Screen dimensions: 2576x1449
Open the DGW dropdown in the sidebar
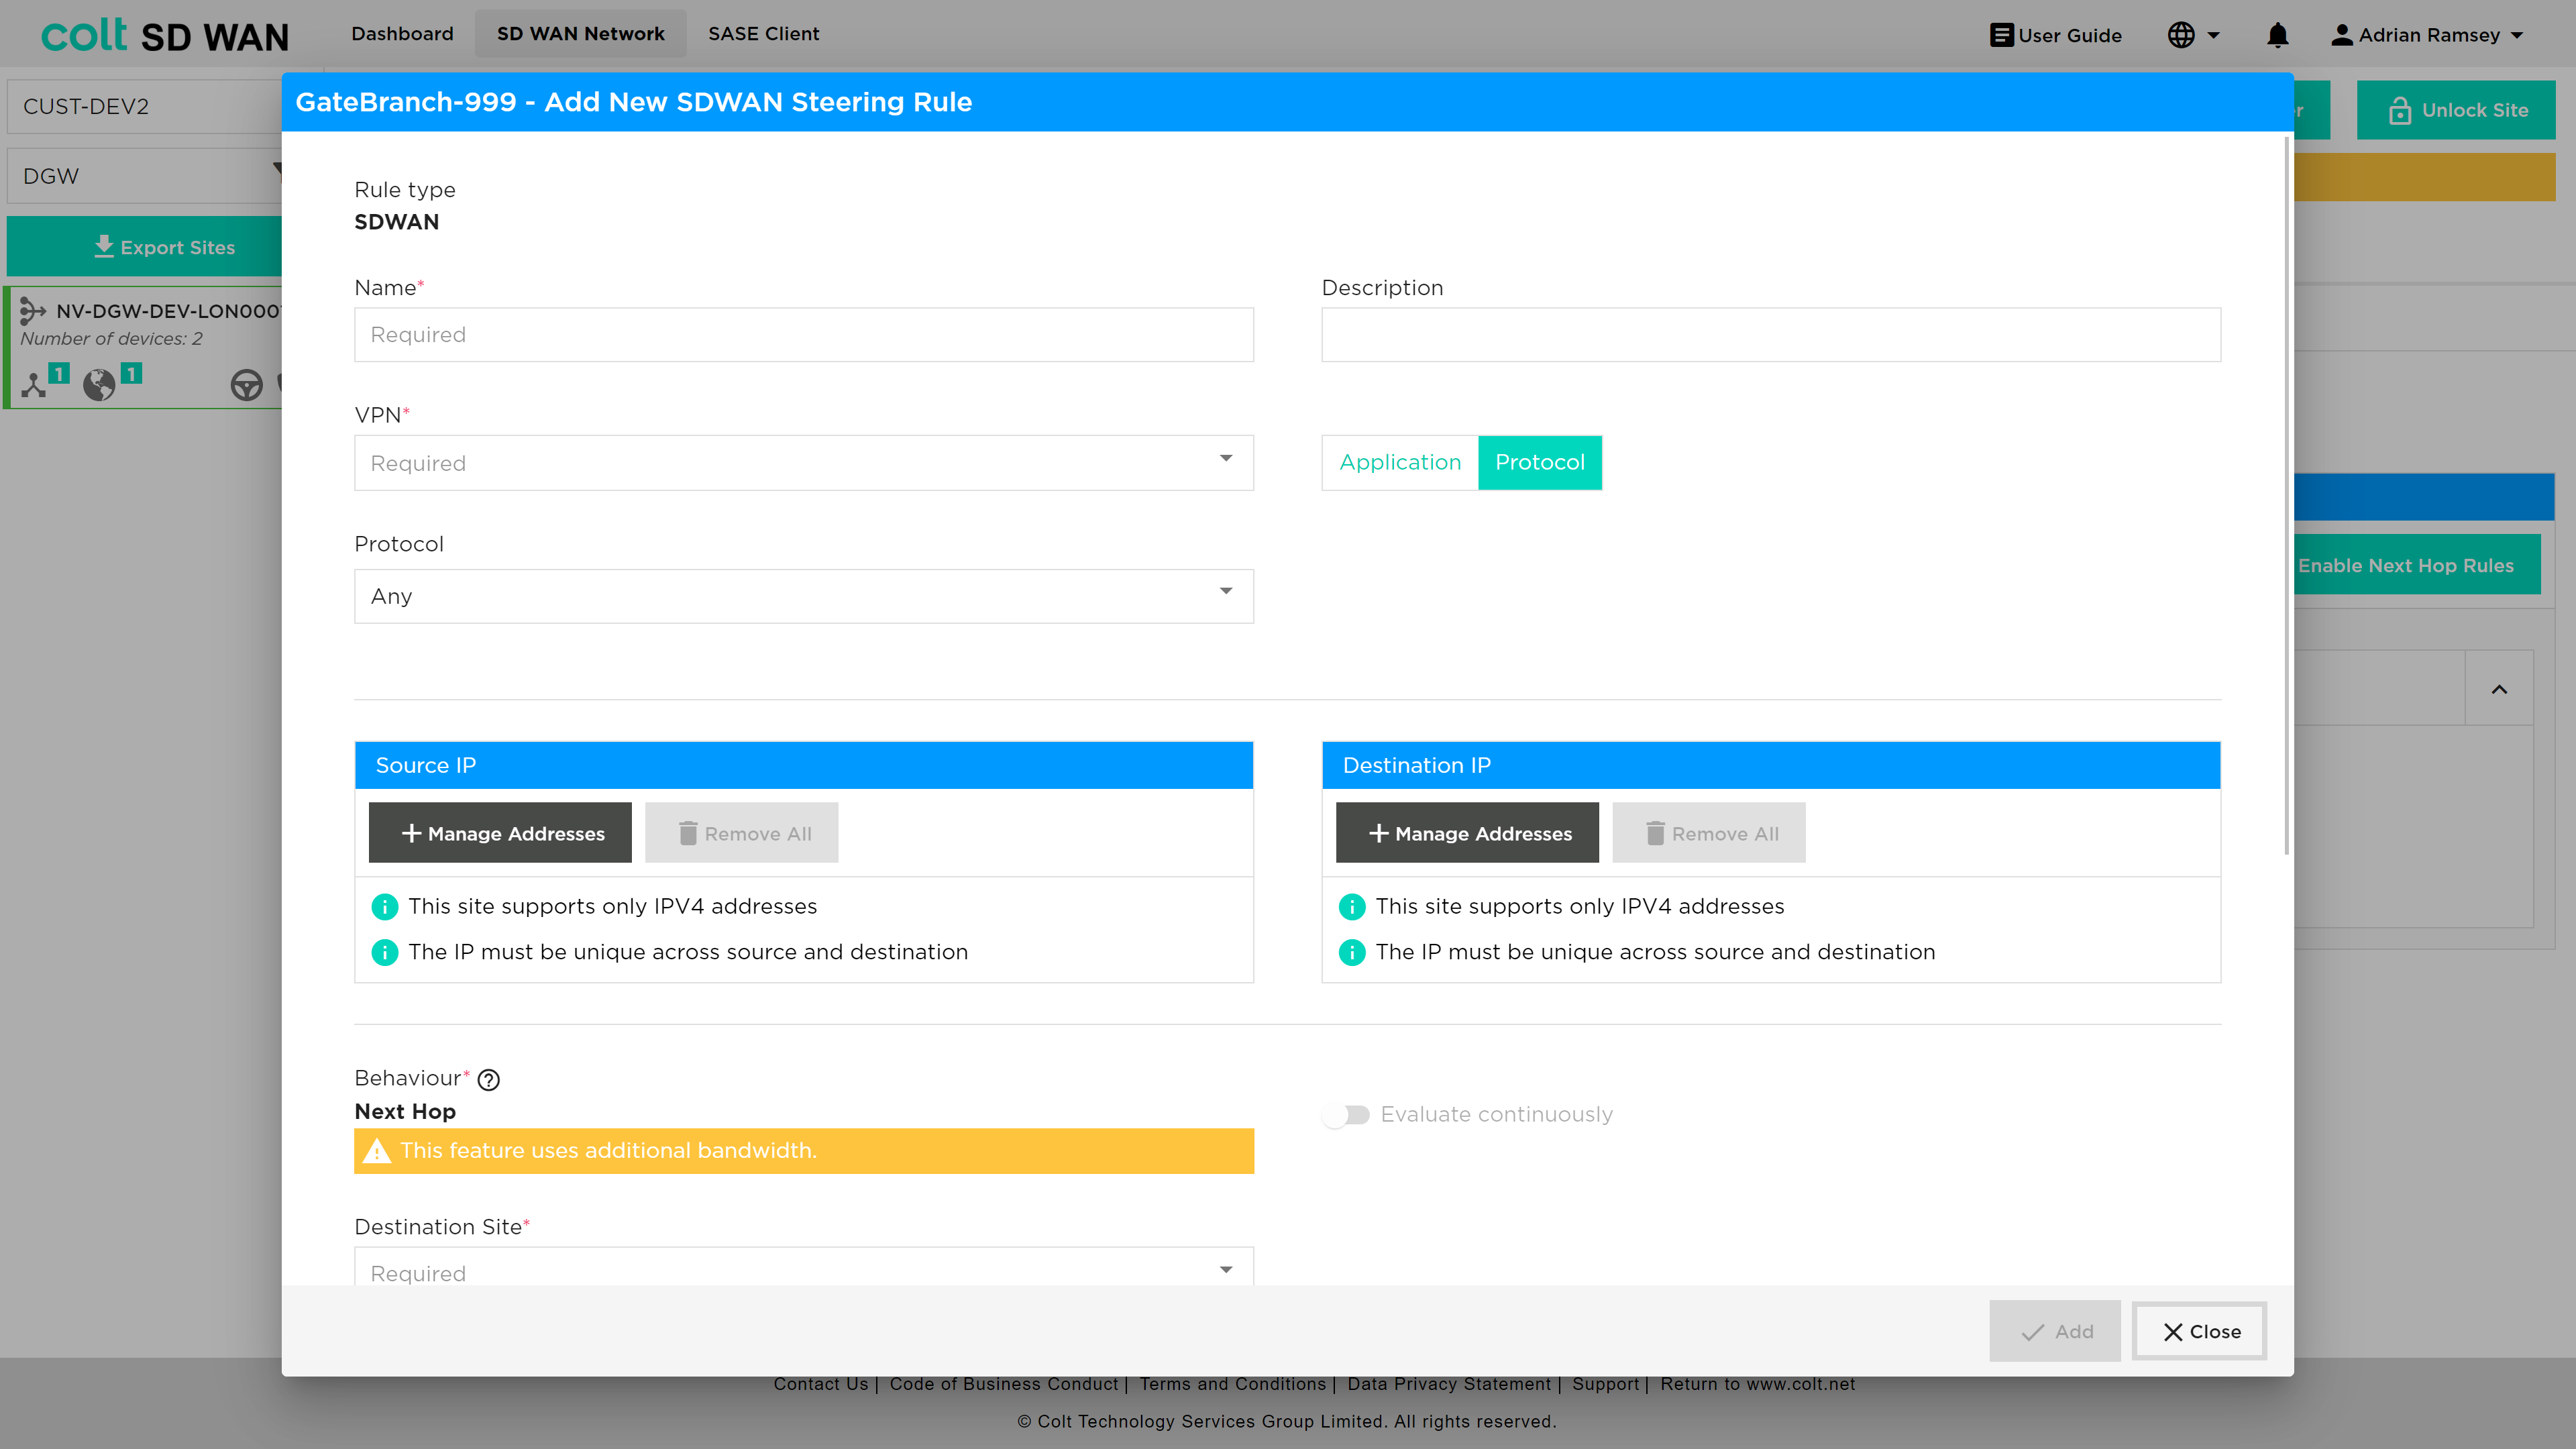tap(145, 176)
